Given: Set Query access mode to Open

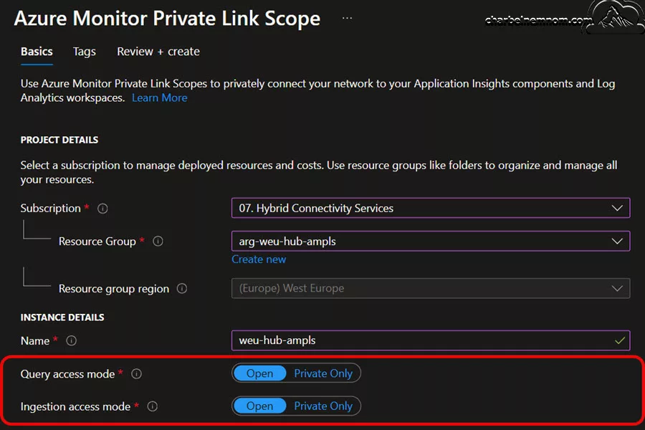Looking at the screenshot, I should [259, 373].
